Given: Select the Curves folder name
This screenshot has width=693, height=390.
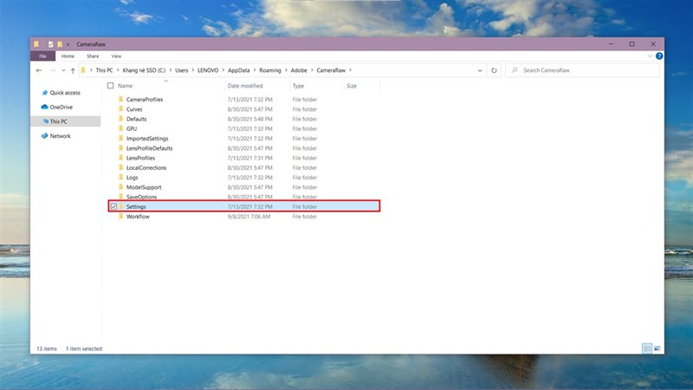Looking at the screenshot, I should pyautogui.click(x=134, y=109).
